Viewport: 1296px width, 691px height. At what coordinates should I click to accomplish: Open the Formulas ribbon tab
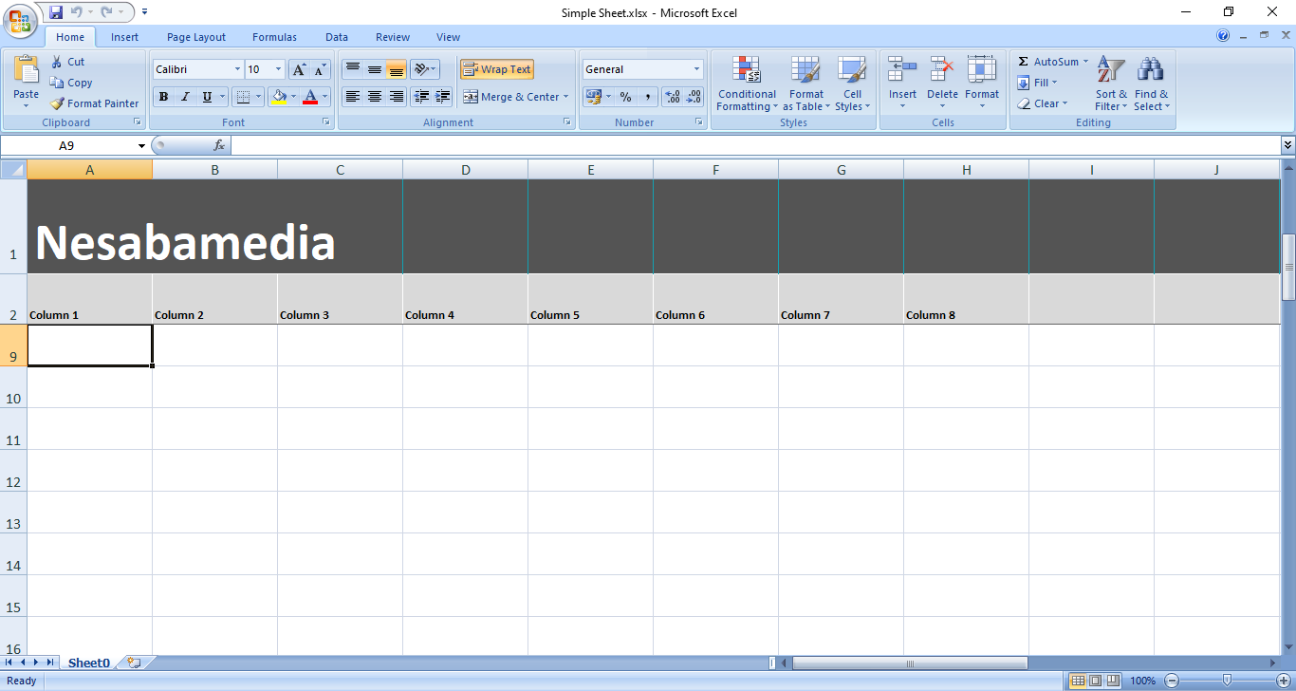click(274, 37)
